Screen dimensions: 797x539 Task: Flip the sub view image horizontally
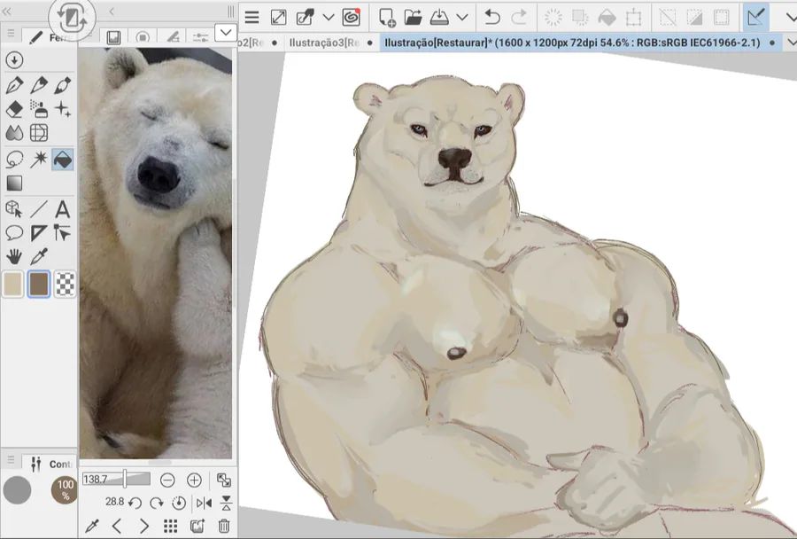[x=204, y=504]
